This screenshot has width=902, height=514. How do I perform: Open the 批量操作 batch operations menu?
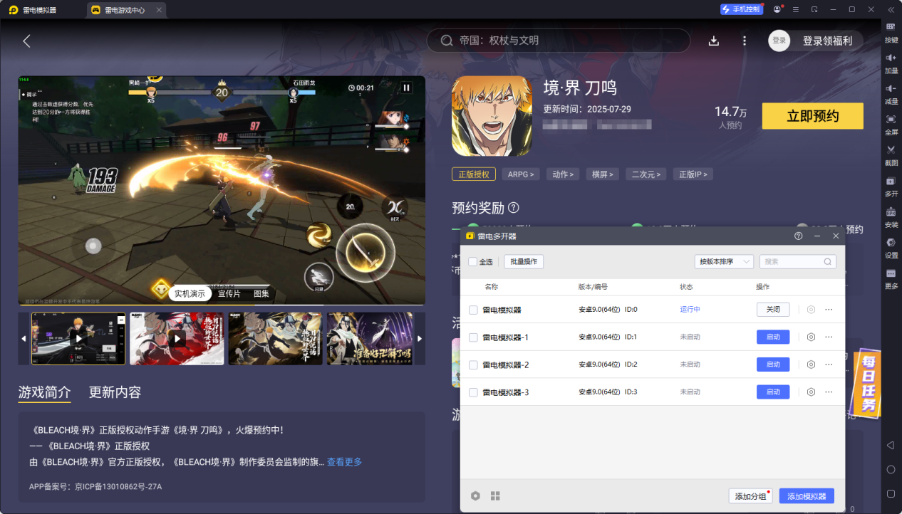tap(524, 261)
